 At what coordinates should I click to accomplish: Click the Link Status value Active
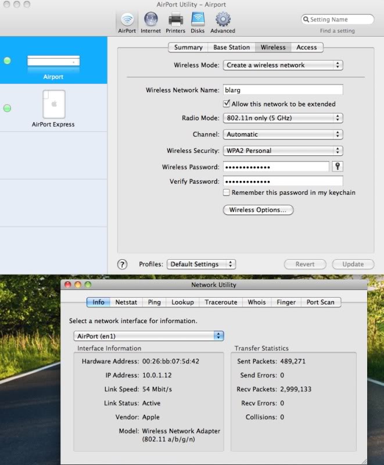click(152, 403)
